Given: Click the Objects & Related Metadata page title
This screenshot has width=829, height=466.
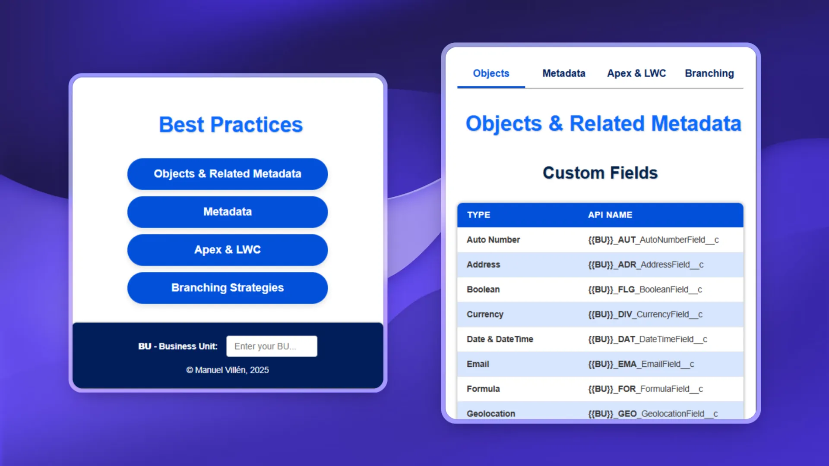Looking at the screenshot, I should tap(603, 124).
